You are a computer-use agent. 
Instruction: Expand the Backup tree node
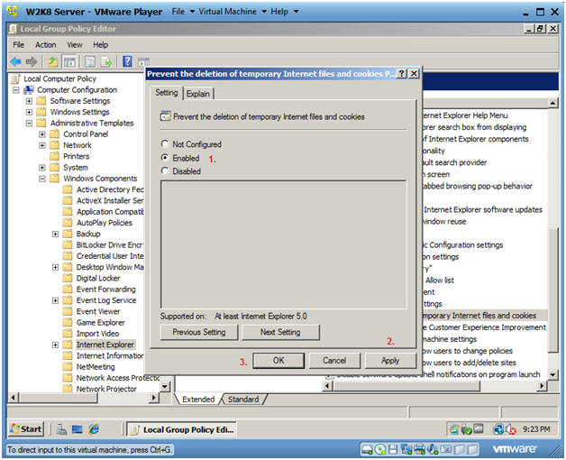pyautogui.click(x=55, y=235)
